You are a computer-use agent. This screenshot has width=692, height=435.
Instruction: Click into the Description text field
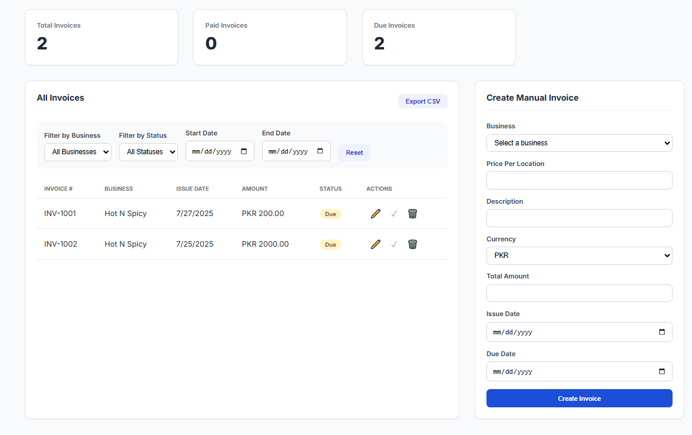pyautogui.click(x=579, y=218)
